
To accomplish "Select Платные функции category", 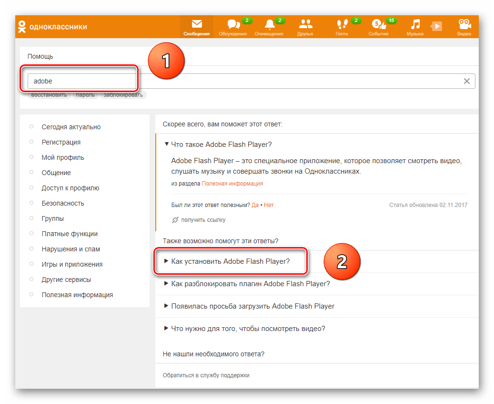I will (x=70, y=234).
